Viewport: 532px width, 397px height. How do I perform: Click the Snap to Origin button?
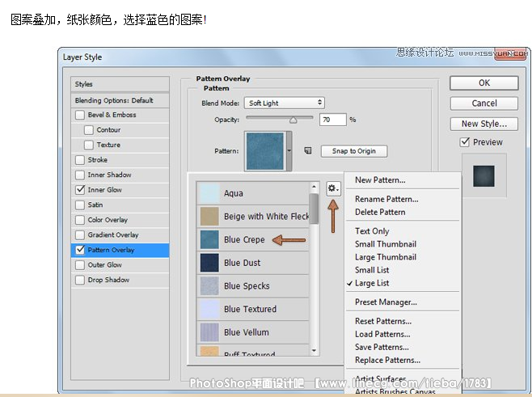pos(354,151)
